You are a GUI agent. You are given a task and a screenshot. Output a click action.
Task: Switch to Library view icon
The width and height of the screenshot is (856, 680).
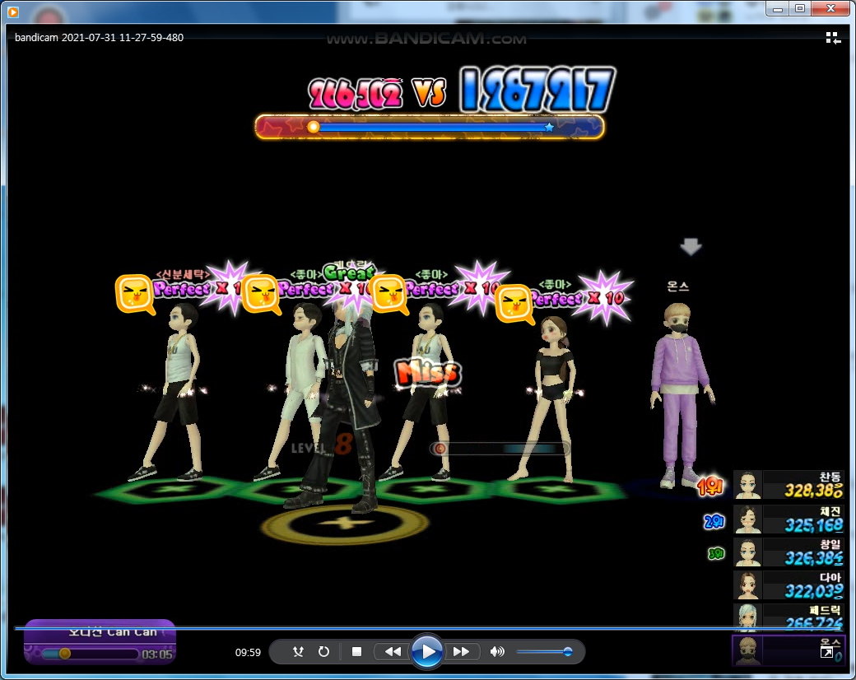point(832,38)
